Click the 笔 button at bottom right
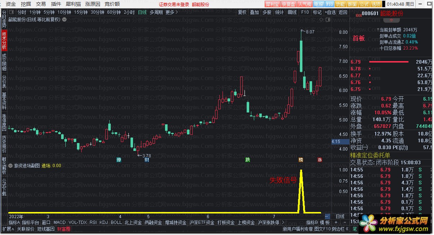The image size is (434, 235). click(355, 229)
